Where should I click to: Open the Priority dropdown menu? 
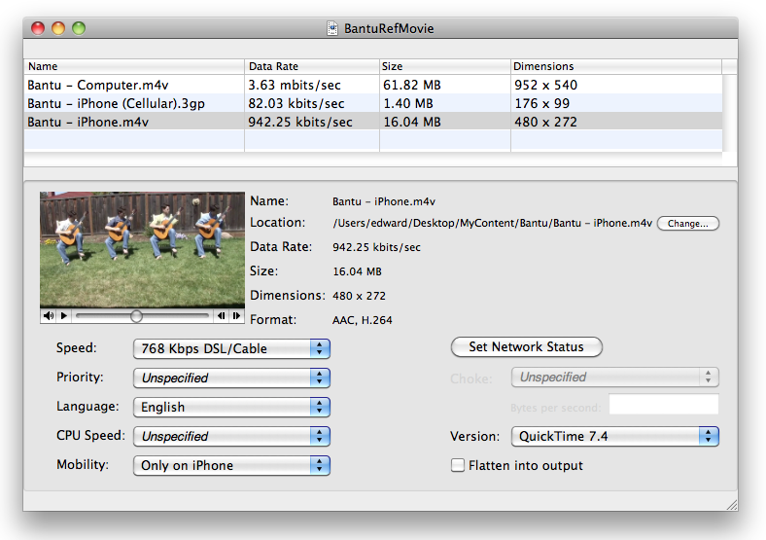click(x=231, y=378)
